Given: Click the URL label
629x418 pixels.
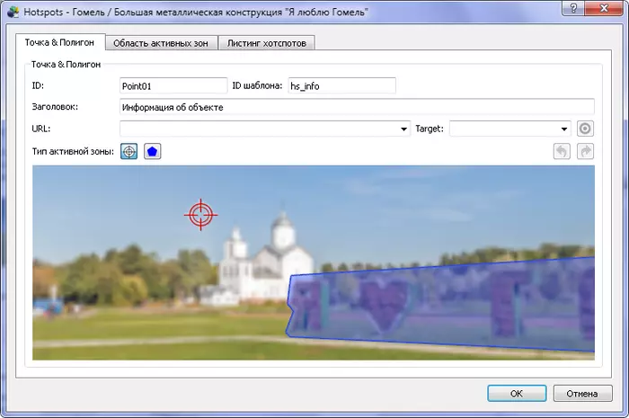Looking at the screenshot, I should tap(41, 129).
